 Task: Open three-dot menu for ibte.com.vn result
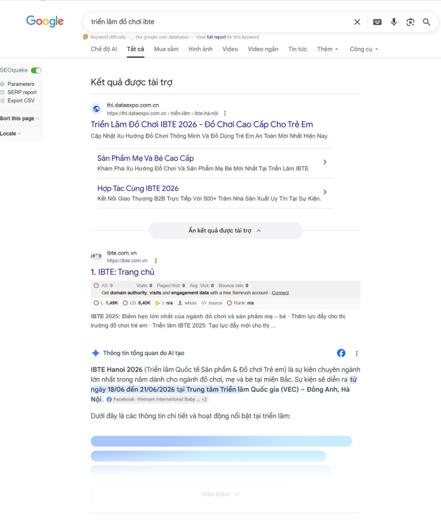point(156,261)
